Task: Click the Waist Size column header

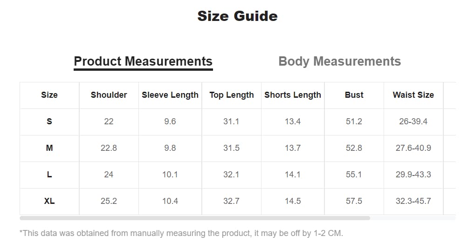Action: point(413,95)
